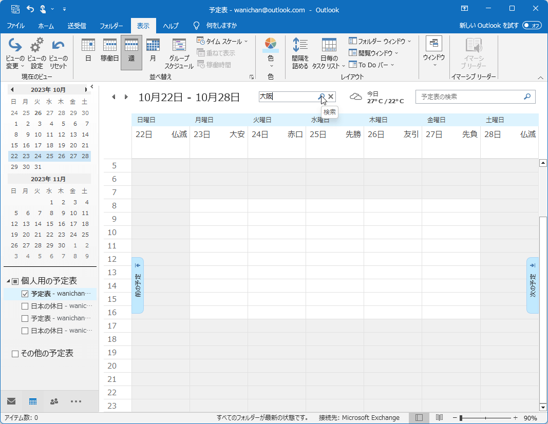Click undo icon in quick access toolbar

tap(30, 9)
